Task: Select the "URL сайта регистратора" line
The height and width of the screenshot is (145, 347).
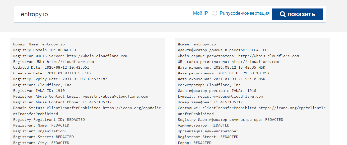Action: pos(228,62)
